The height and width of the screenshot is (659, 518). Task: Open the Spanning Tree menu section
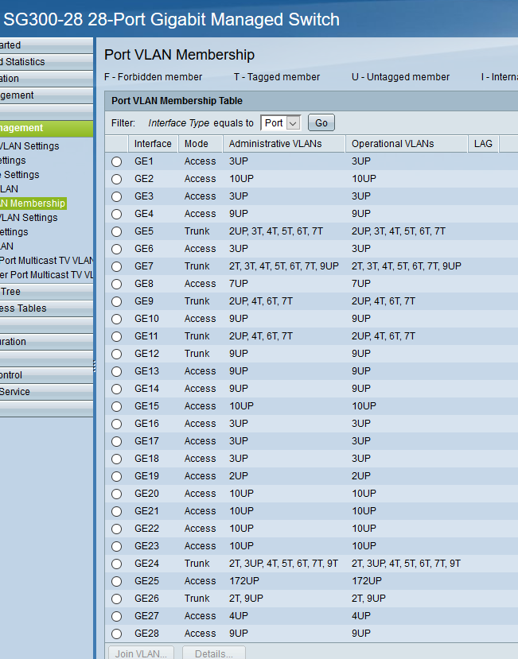46,292
